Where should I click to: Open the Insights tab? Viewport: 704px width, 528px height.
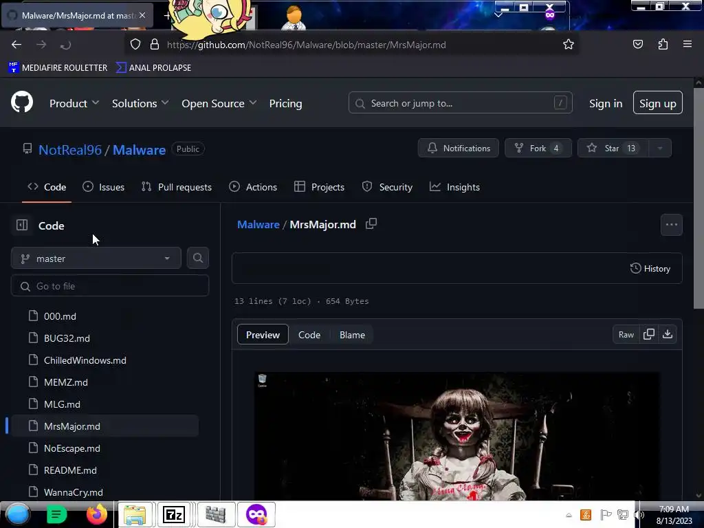point(454,187)
